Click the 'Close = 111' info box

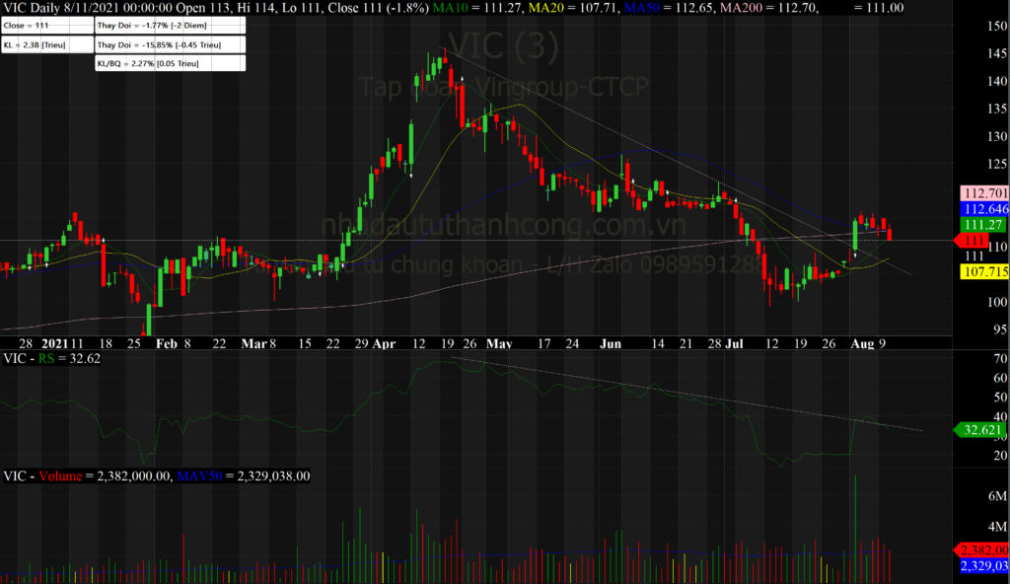pyautogui.click(x=46, y=27)
